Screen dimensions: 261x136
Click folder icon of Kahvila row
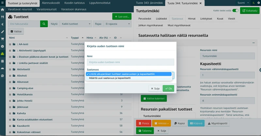14,113
